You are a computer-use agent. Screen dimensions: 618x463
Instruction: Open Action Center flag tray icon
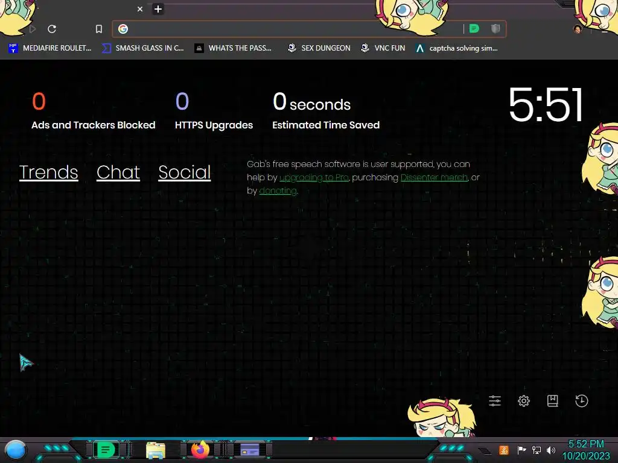pyautogui.click(x=521, y=450)
